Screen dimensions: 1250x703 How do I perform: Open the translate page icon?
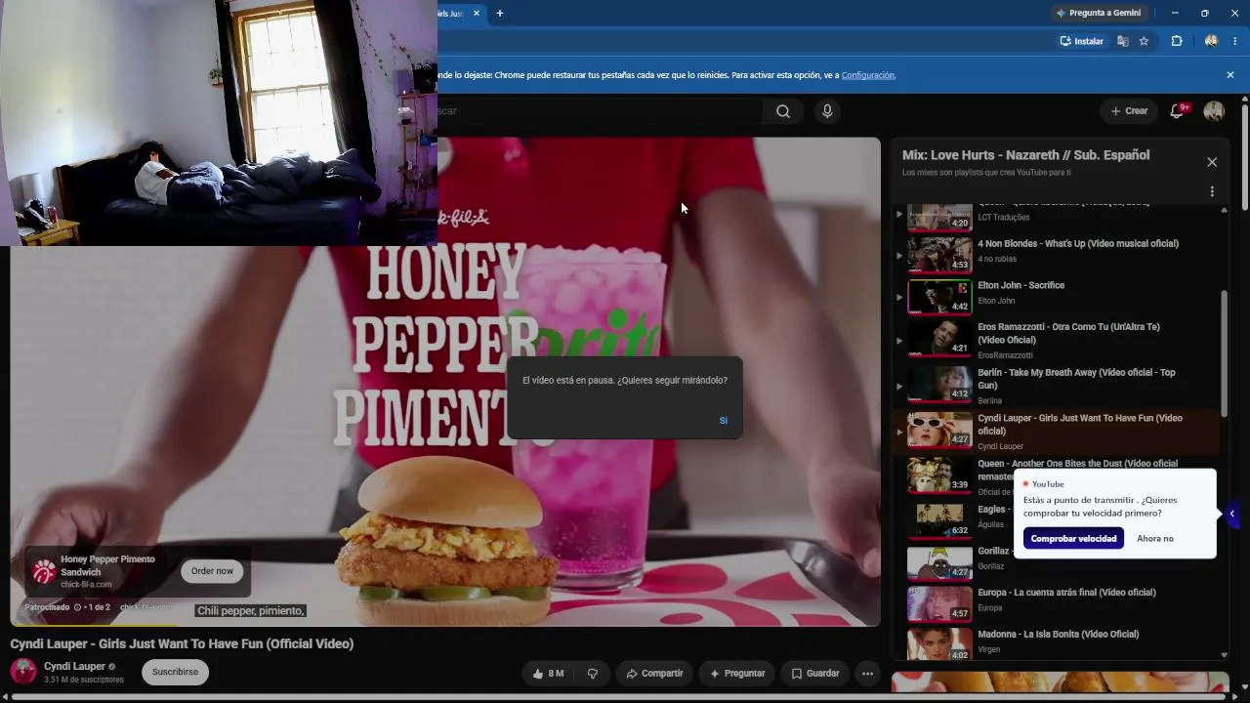[x=1123, y=41]
